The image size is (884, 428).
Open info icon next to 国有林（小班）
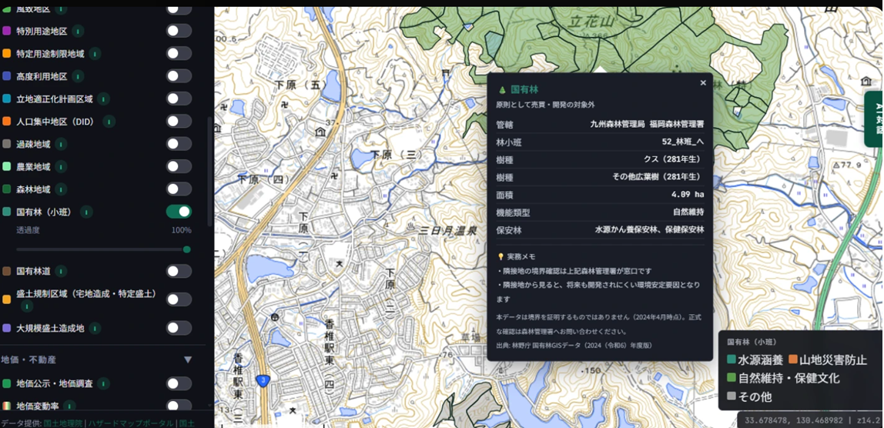86,212
